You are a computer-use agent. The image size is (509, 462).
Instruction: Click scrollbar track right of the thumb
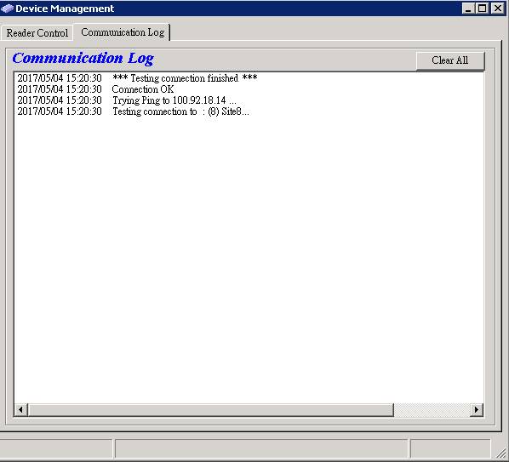point(432,410)
